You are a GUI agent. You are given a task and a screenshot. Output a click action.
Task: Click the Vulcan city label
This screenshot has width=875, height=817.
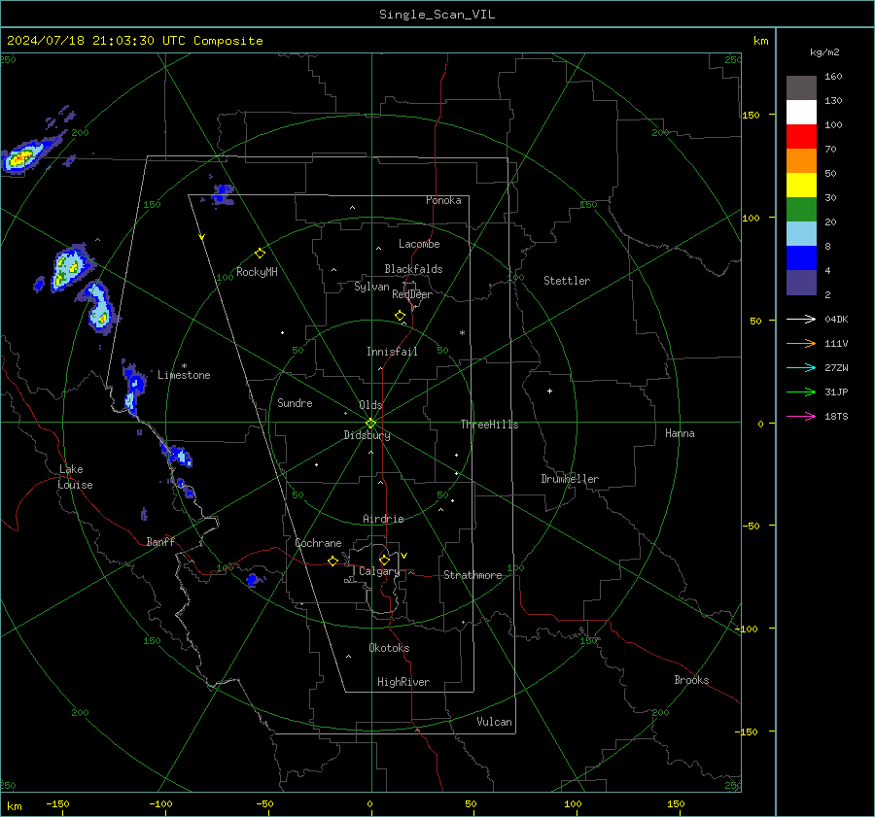(x=494, y=722)
